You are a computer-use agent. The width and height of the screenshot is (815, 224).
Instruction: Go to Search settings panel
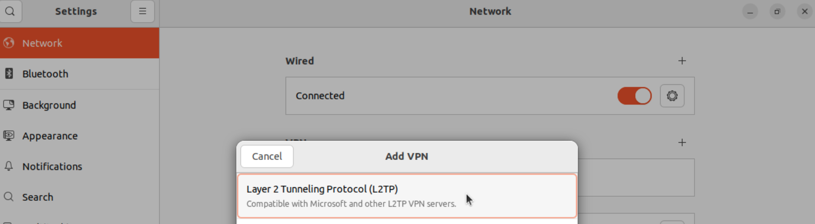(37, 197)
